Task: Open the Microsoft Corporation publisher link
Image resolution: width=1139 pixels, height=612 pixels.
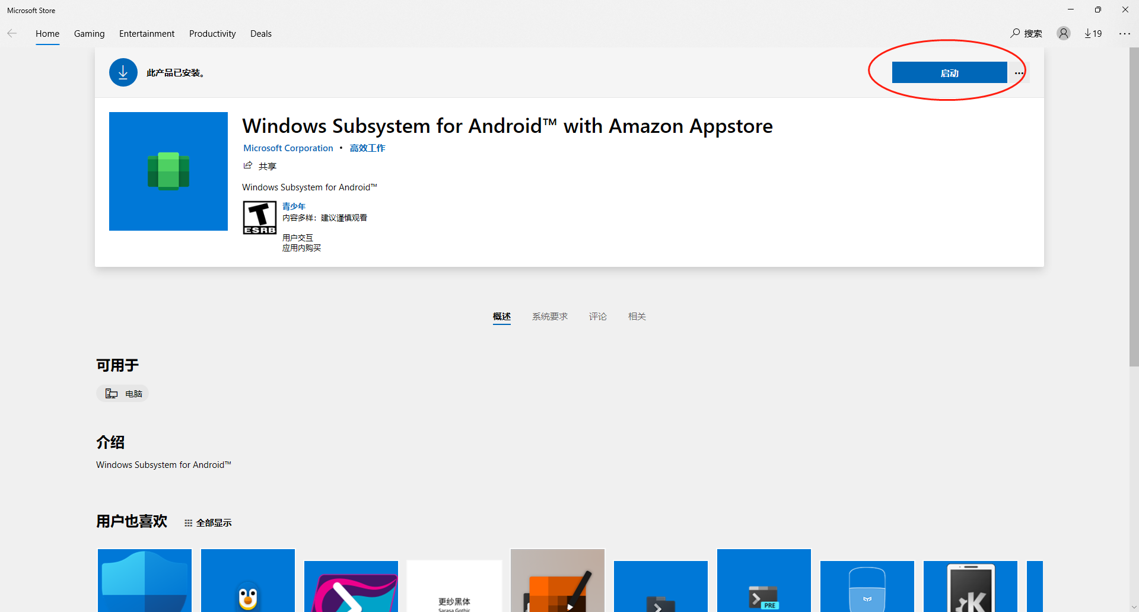Action: 288,148
